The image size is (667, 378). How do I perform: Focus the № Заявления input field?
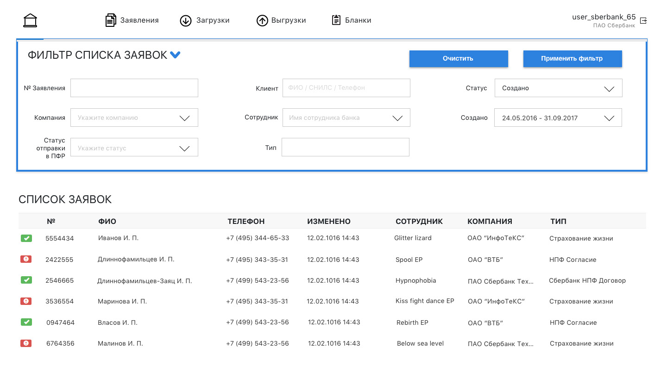pos(134,88)
